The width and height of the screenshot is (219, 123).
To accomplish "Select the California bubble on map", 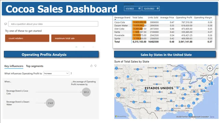I will click(x=118, y=95).
